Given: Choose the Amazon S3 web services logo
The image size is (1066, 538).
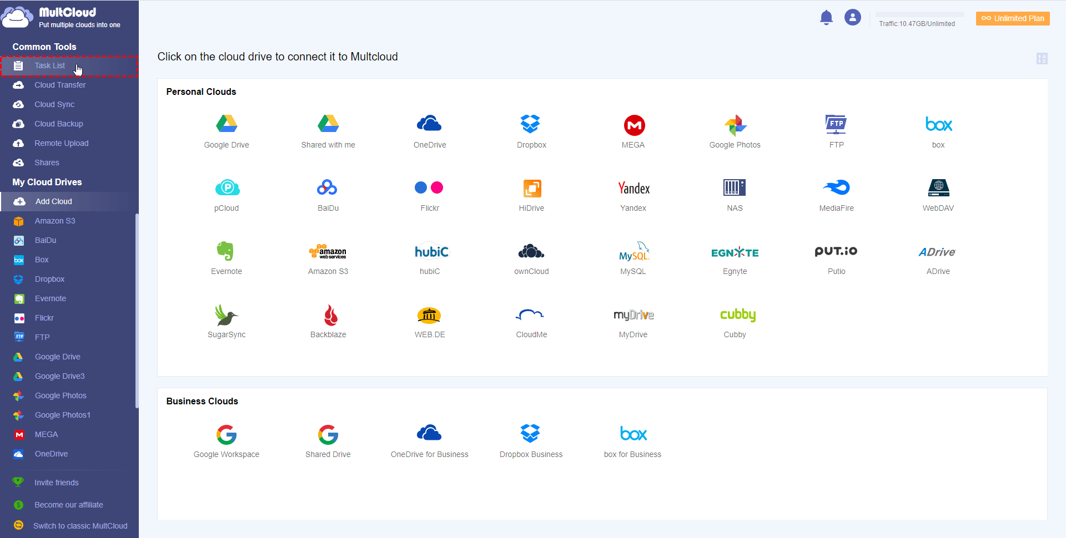Looking at the screenshot, I should pos(328,252).
